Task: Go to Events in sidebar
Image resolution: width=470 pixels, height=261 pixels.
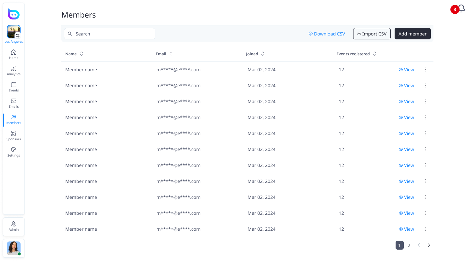Action: 14,87
